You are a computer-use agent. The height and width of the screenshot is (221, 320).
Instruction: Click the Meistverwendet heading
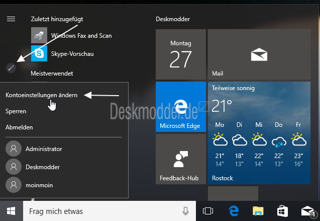click(x=52, y=73)
